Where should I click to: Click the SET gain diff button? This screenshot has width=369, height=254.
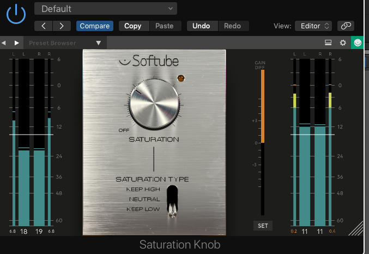coord(263,226)
